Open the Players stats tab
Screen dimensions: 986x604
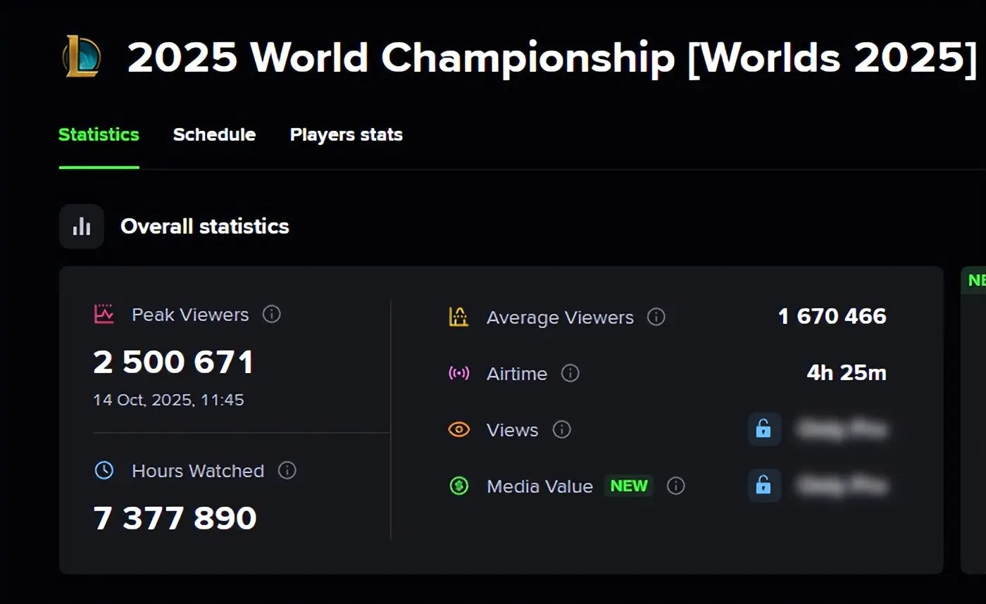tap(346, 134)
